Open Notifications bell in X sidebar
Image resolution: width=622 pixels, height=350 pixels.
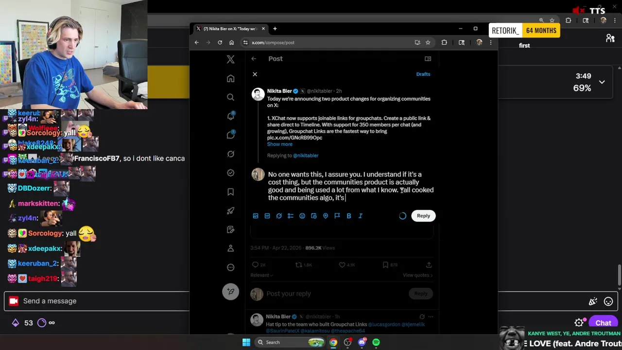point(230,116)
